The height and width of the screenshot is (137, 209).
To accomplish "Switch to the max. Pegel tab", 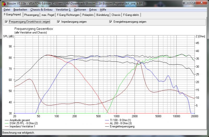I will click(x=48, y=15).
